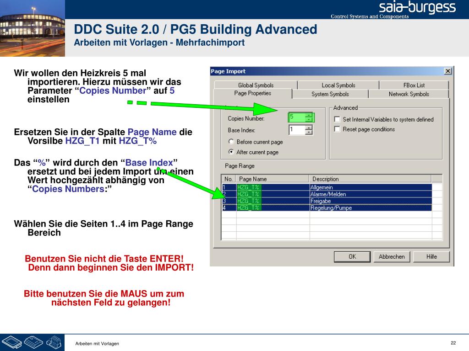469x351 pixels.
Task: Decrement the Base Index spinner
Action: point(309,132)
